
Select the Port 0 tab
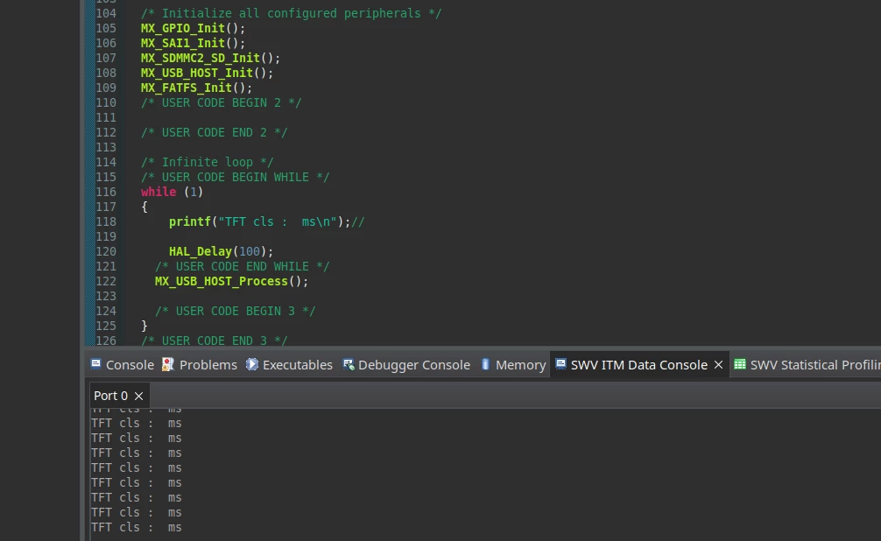coord(110,396)
